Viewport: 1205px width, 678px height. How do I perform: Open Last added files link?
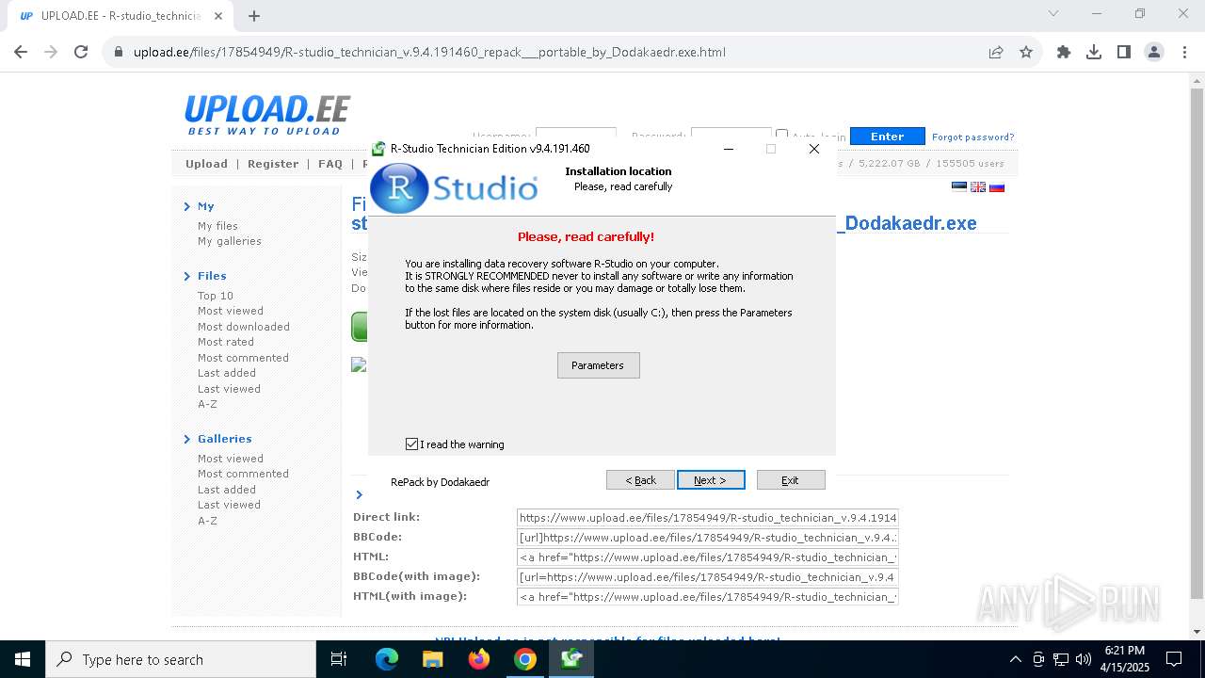(x=227, y=373)
